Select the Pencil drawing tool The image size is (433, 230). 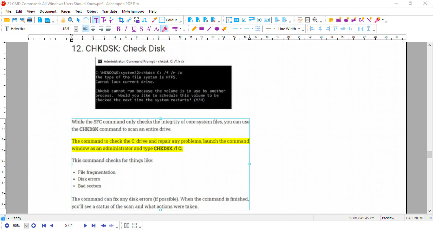tap(194, 29)
